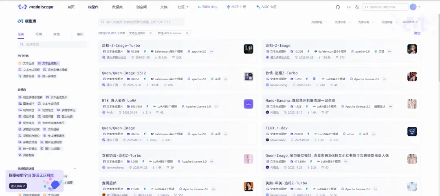Click 清空 to clear all filters
Viewport: 440px width, 196px height.
[417, 33]
